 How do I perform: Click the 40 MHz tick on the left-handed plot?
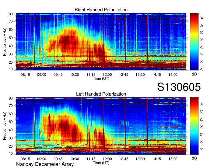click(11, 130)
